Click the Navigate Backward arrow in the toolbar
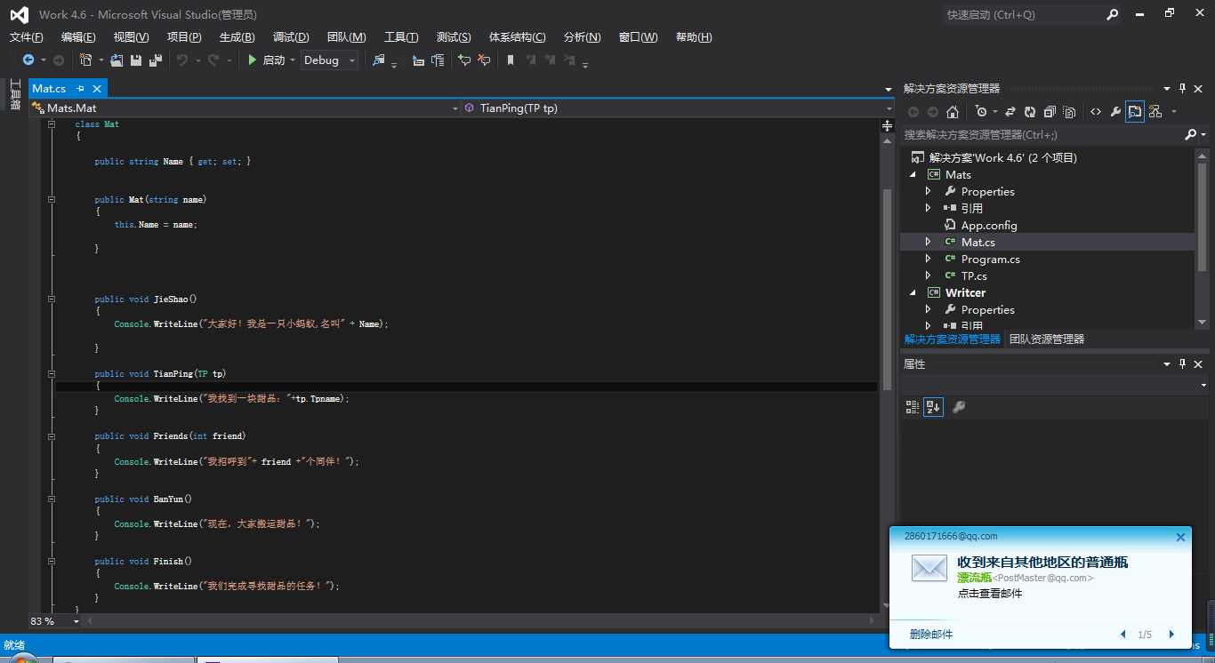The image size is (1215, 663). click(28, 60)
